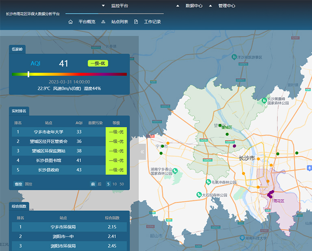Select 望城区经开区管委会 ranking row
This screenshot has height=251, width=312.
pyautogui.click(x=69, y=142)
